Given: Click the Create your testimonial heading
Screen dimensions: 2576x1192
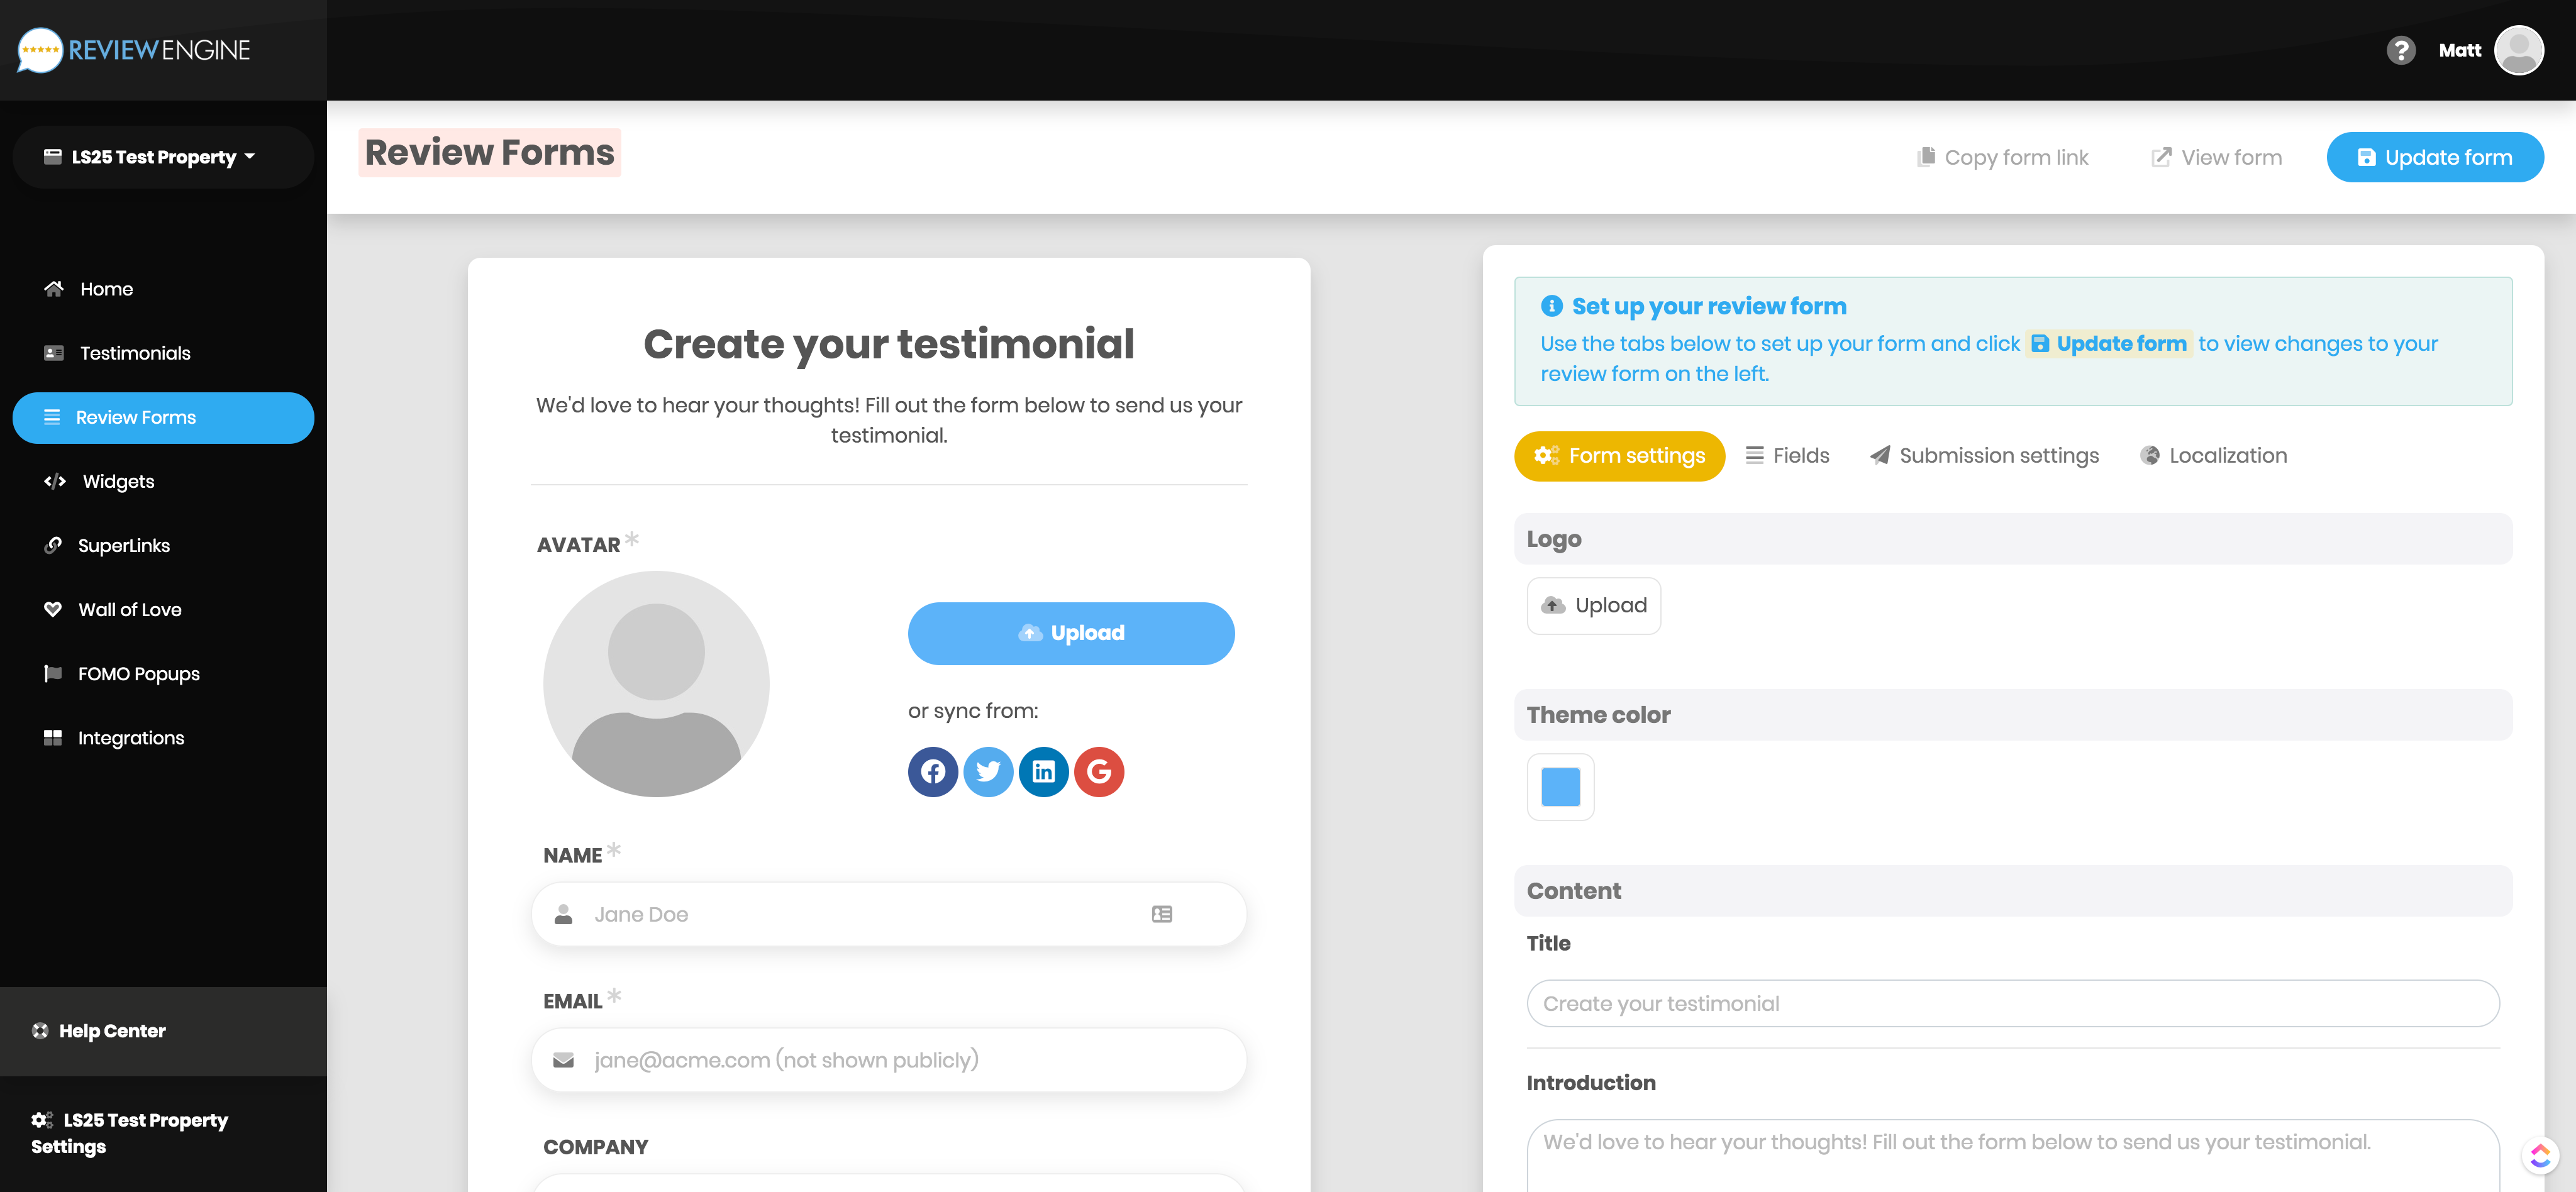Looking at the screenshot, I should coord(888,344).
